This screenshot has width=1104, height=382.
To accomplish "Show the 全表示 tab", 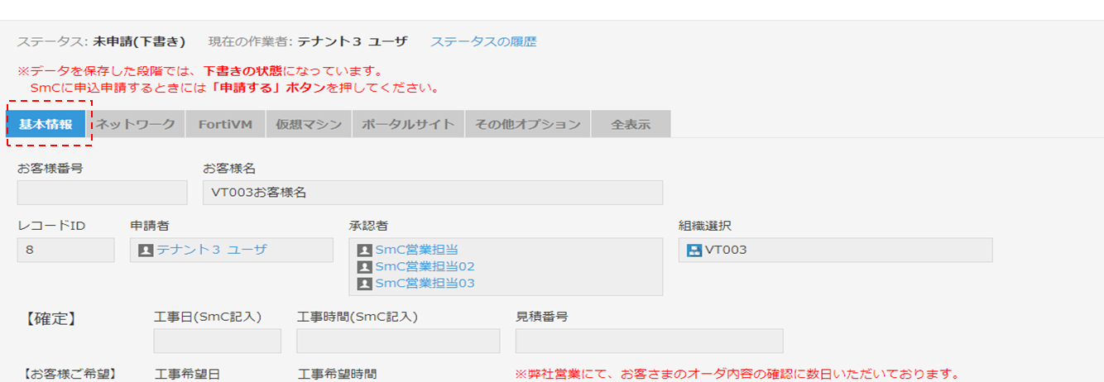I will tap(631, 124).
